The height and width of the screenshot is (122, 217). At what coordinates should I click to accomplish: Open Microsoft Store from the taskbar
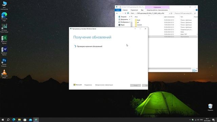click(x=25, y=120)
